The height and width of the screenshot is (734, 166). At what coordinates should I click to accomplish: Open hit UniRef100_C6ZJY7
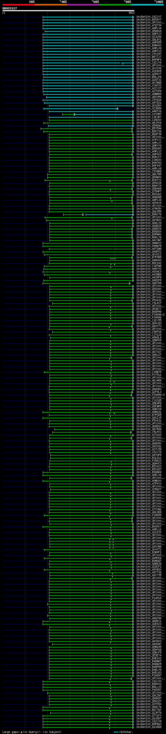tap(149, 17)
